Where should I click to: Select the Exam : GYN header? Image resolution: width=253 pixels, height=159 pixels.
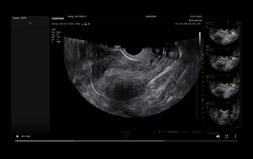[x=19, y=18]
